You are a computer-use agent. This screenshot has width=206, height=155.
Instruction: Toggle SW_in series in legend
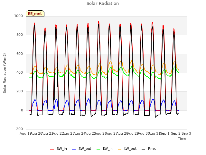pyautogui.click(x=59, y=149)
